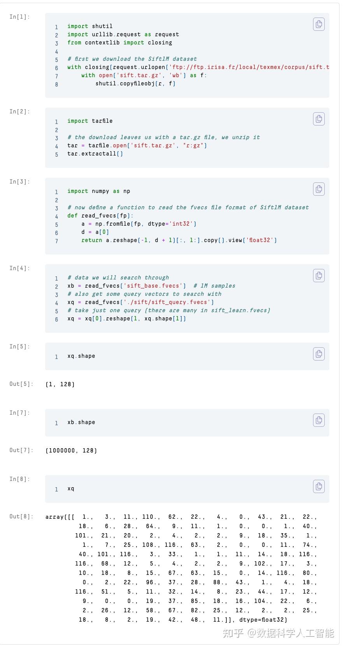Copy the tarfile extraction code cell
This screenshot has width=343, height=647.
(x=318, y=119)
